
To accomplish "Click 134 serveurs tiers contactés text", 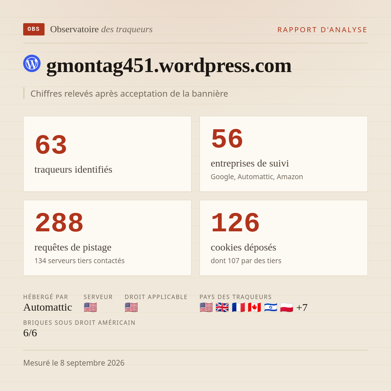I will [80, 261].
